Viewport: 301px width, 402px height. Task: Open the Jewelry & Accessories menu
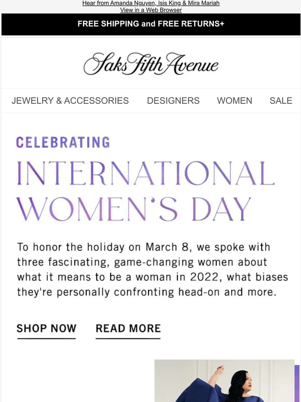click(70, 101)
